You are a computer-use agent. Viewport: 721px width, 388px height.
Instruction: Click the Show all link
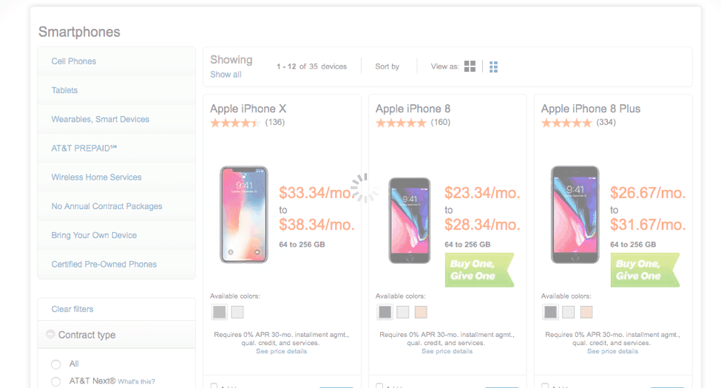226,75
